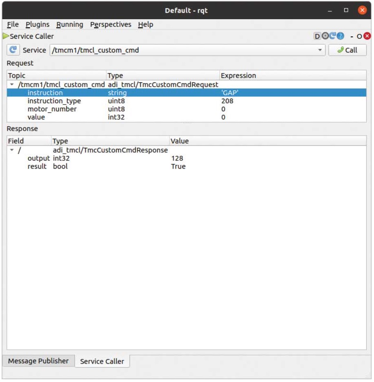
Task: Click the refresh services icon beside Service
Action: tap(13, 50)
